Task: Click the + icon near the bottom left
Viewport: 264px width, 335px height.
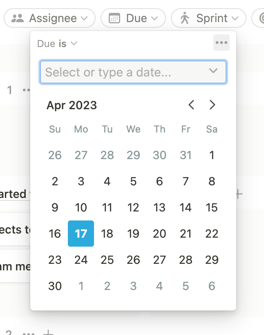Action: tap(48, 332)
